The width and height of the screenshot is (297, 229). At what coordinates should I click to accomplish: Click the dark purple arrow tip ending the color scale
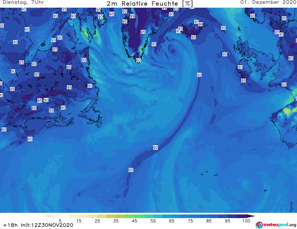click(250, 216)
